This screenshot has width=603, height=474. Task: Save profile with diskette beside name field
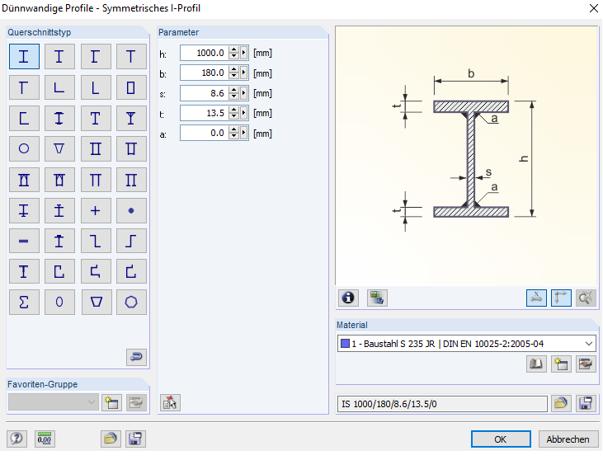click(x=586, y=403)
